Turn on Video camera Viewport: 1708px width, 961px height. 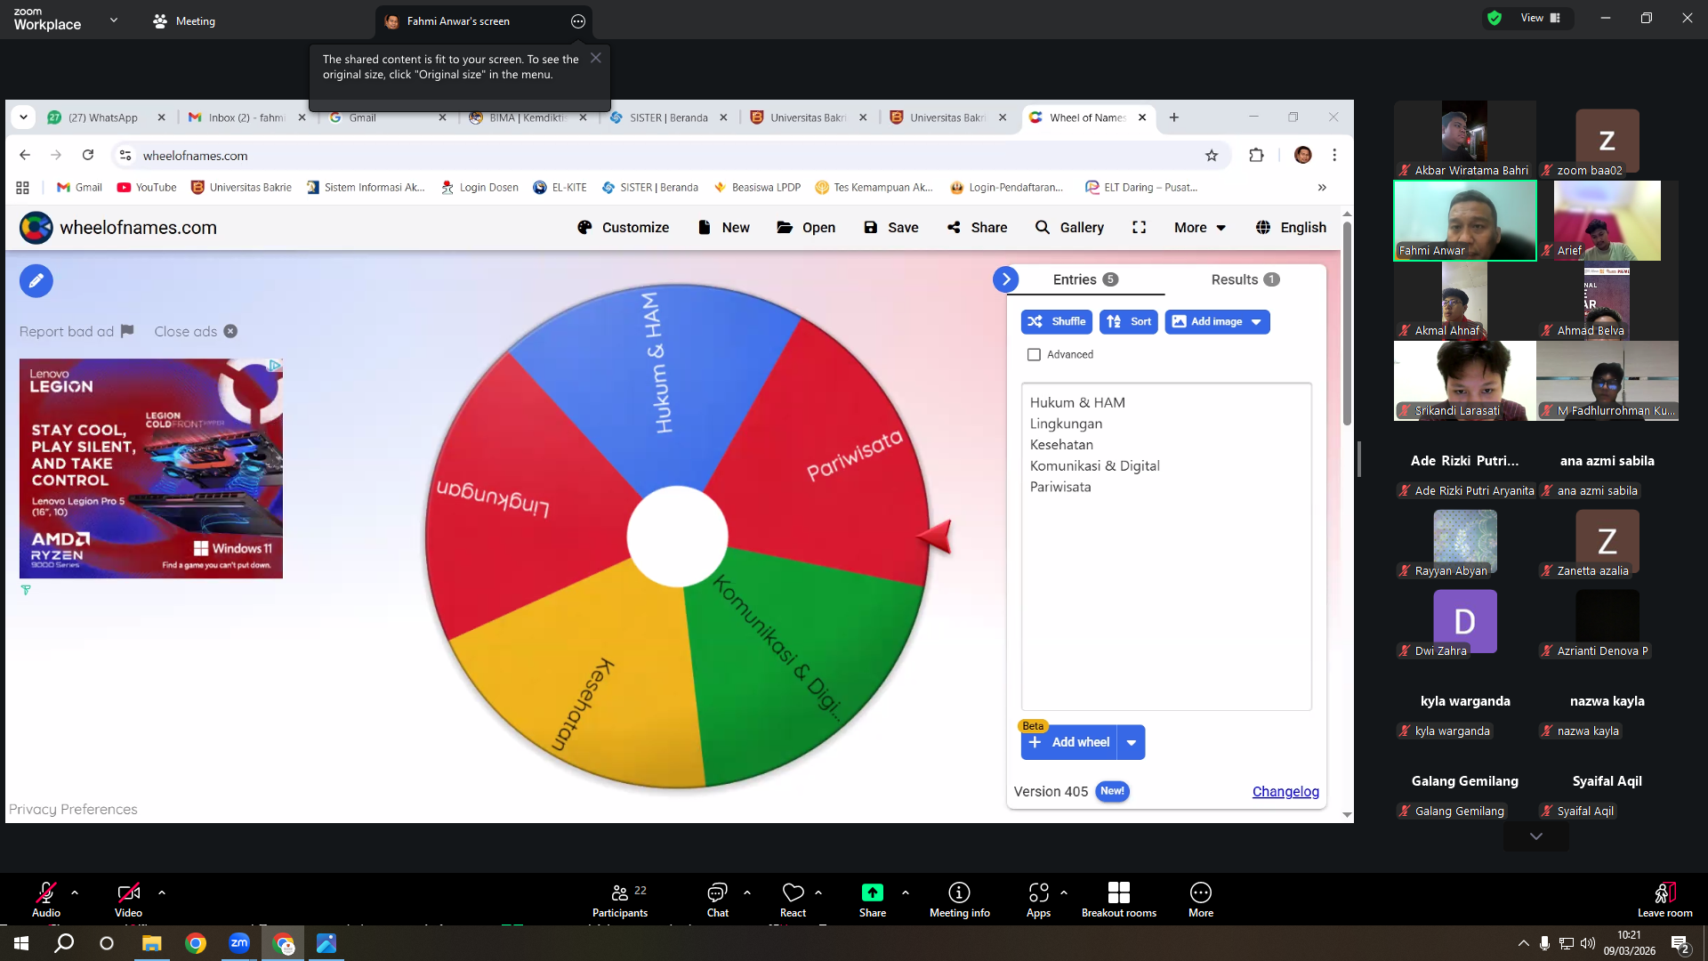[x=128, y=899]
